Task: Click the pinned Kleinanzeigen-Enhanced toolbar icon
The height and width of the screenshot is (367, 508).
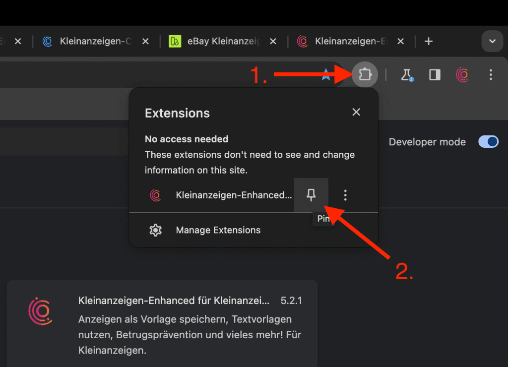Action: coord(462,75)
